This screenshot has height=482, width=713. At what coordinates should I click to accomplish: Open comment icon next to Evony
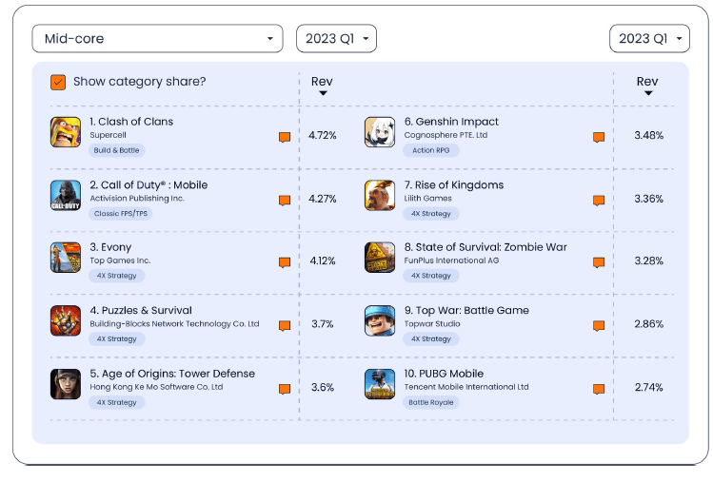[285, 262]
